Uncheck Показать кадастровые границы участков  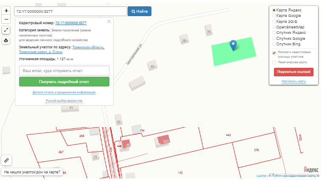(x=274, y=53)
